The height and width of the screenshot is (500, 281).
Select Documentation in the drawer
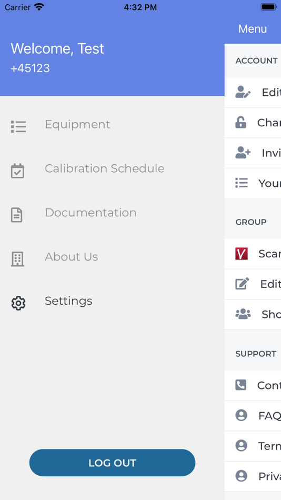[91, 213]
